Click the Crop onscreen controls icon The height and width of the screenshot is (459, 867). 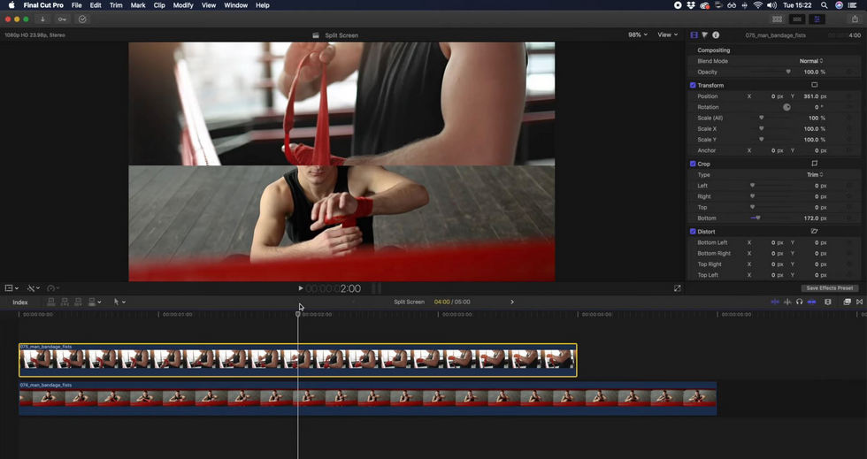coord(814,164)
